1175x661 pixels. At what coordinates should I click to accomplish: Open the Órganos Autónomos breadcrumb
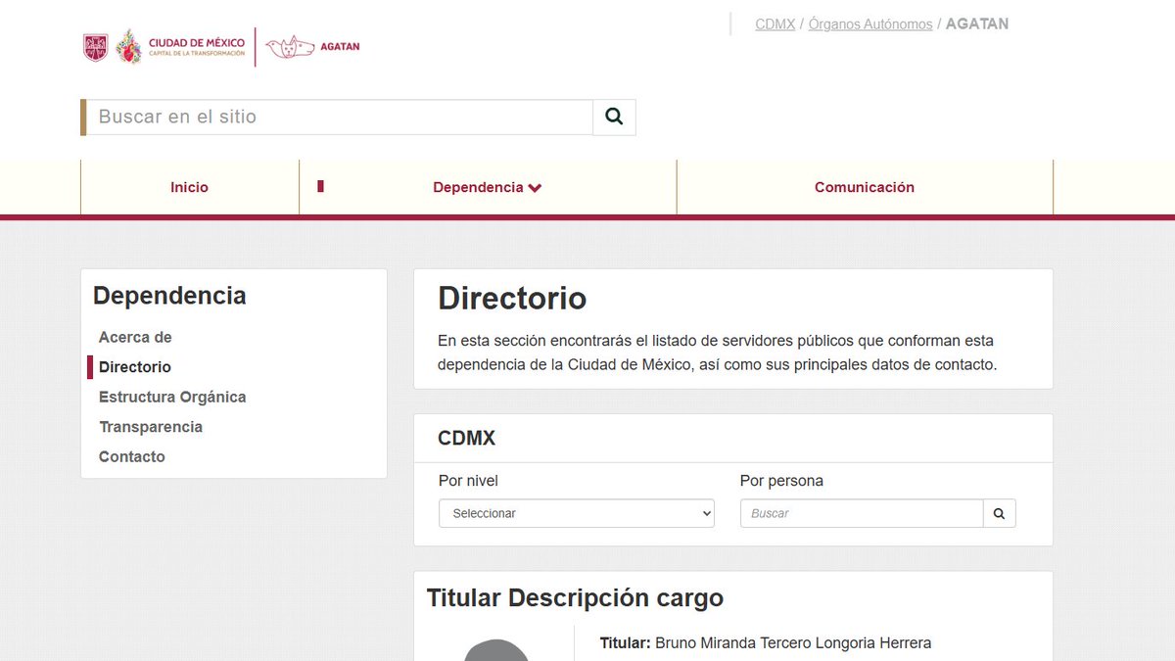[x=869, y=24]
